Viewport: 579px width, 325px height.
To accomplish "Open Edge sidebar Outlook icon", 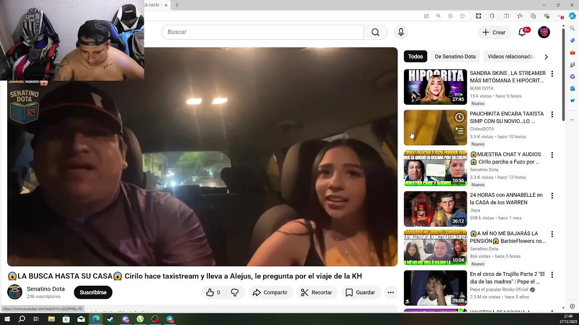I will pos(572,88).
